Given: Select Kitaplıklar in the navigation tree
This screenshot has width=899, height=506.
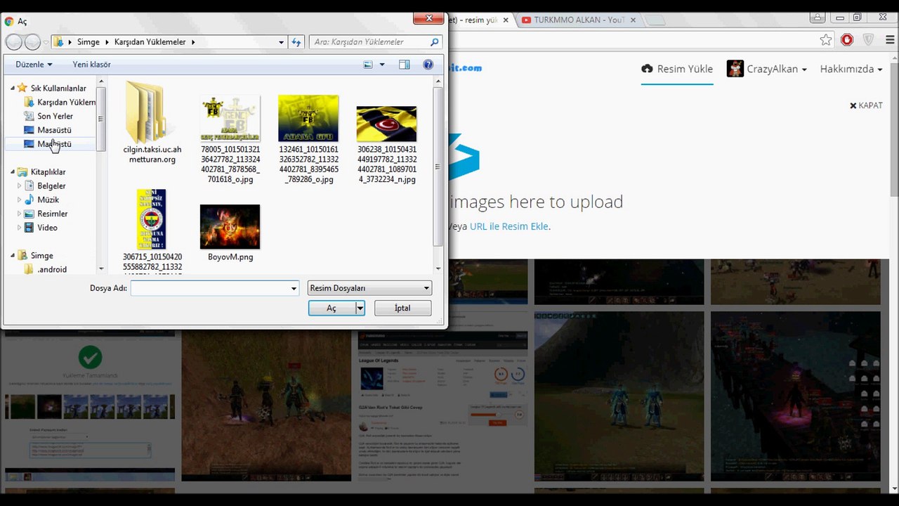Looking at the screenshot, I should click(48, 172).
